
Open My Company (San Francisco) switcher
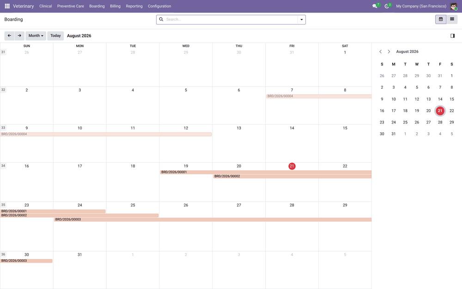(x=421, y=6)
